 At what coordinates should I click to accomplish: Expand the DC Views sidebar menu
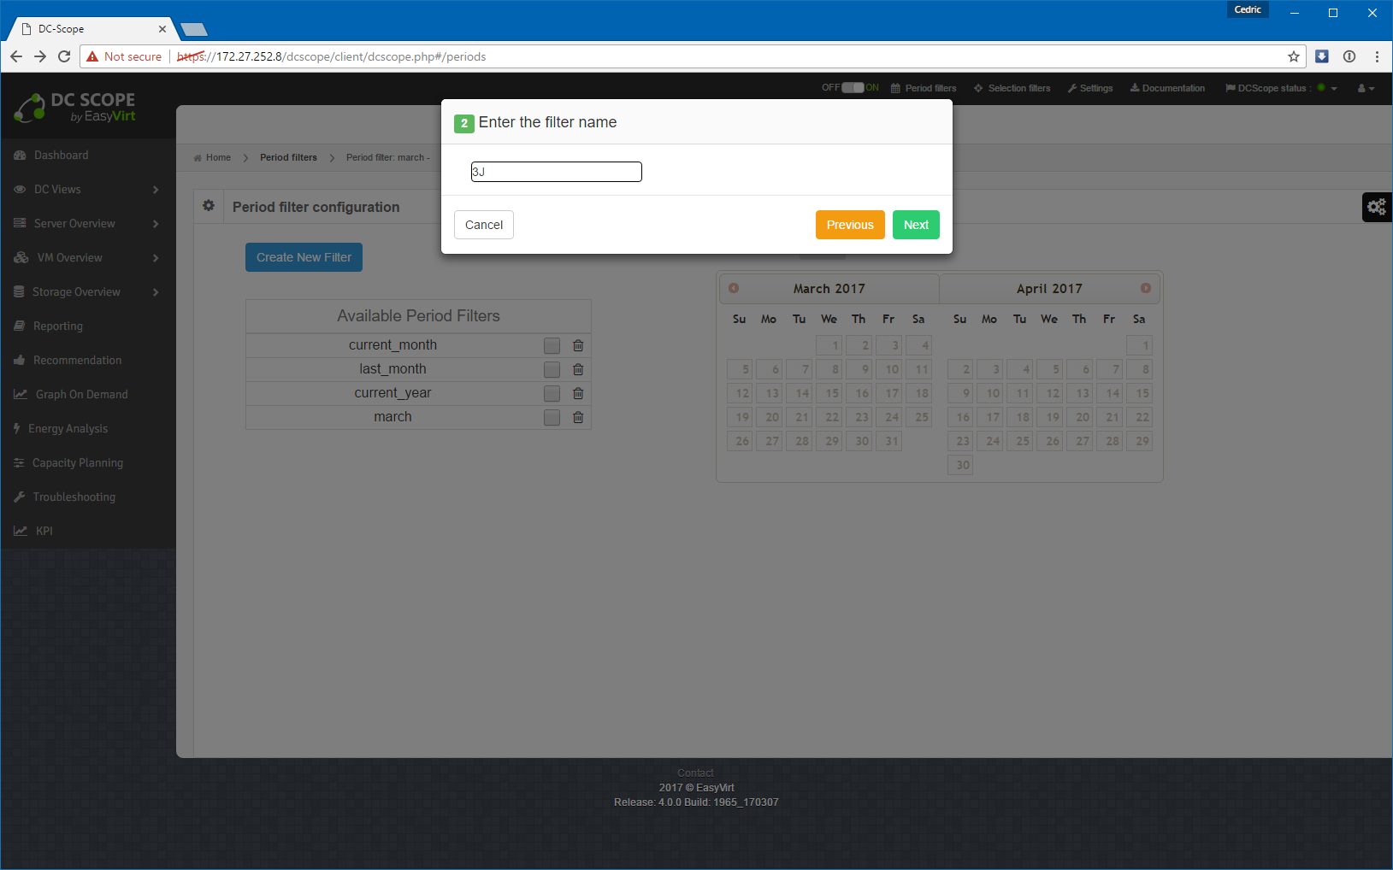click(x=87, y=190)
